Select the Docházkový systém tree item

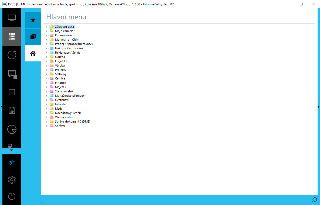pyautogui.click(x=68, y=113)
